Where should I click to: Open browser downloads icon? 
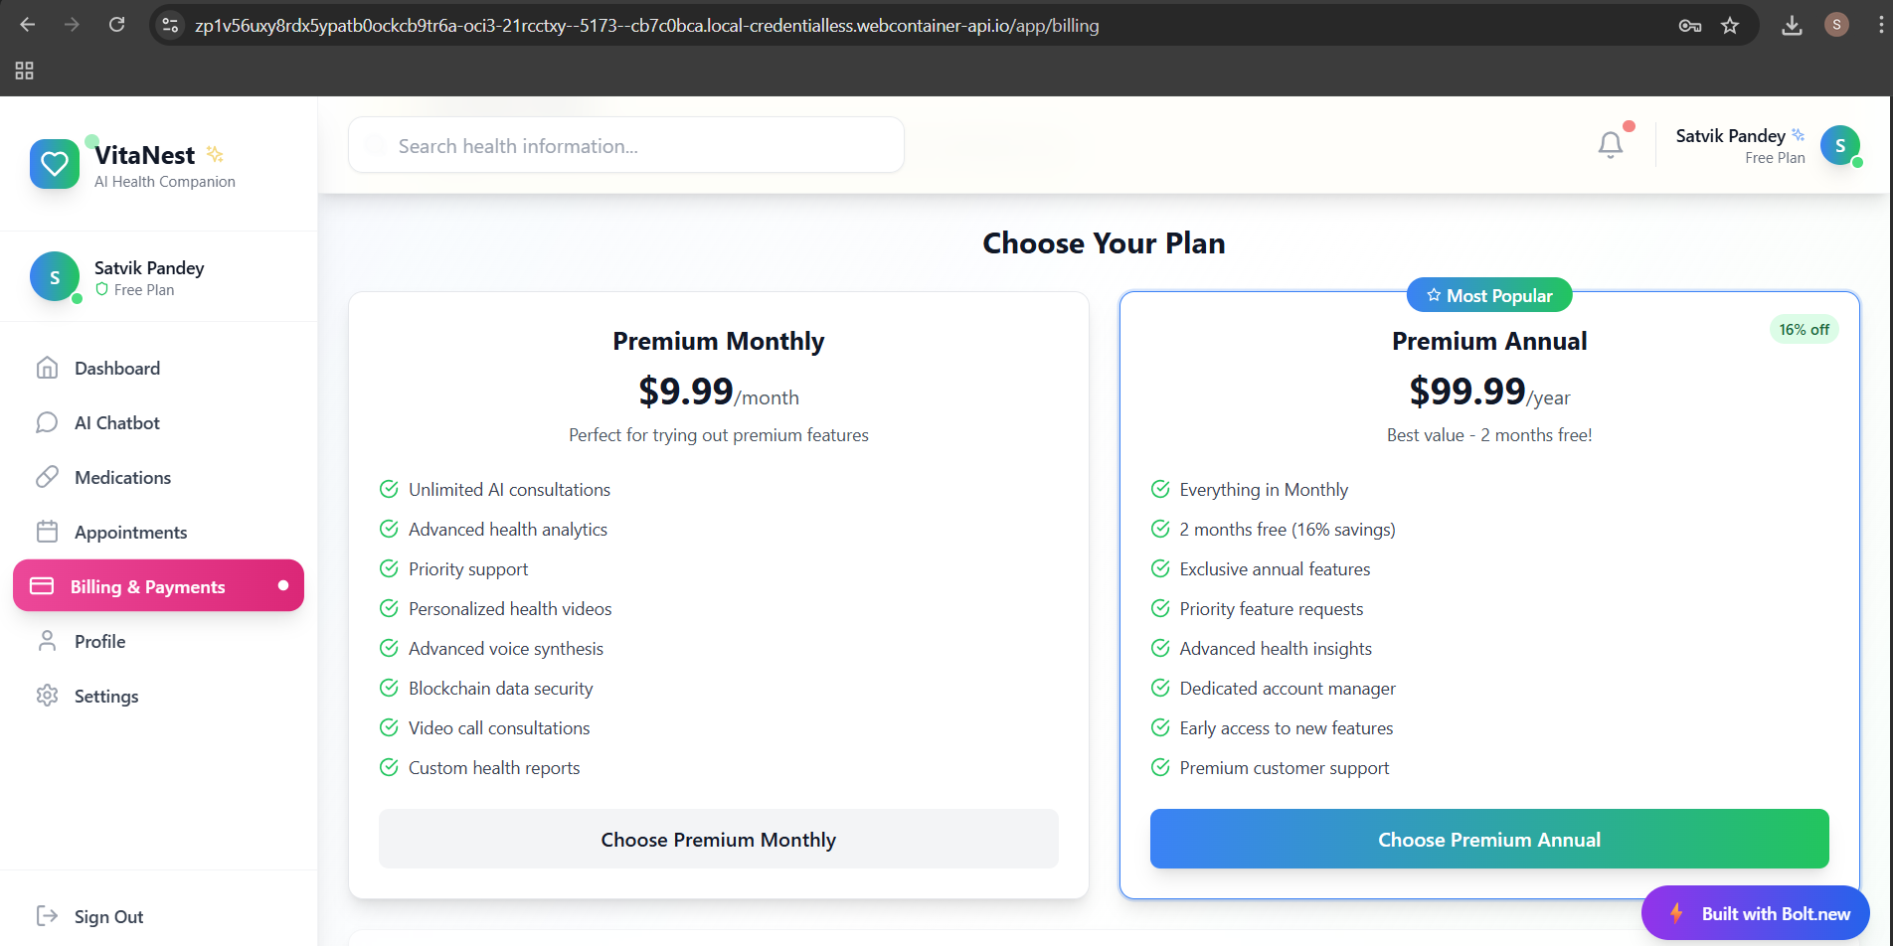pos(1792,26)
